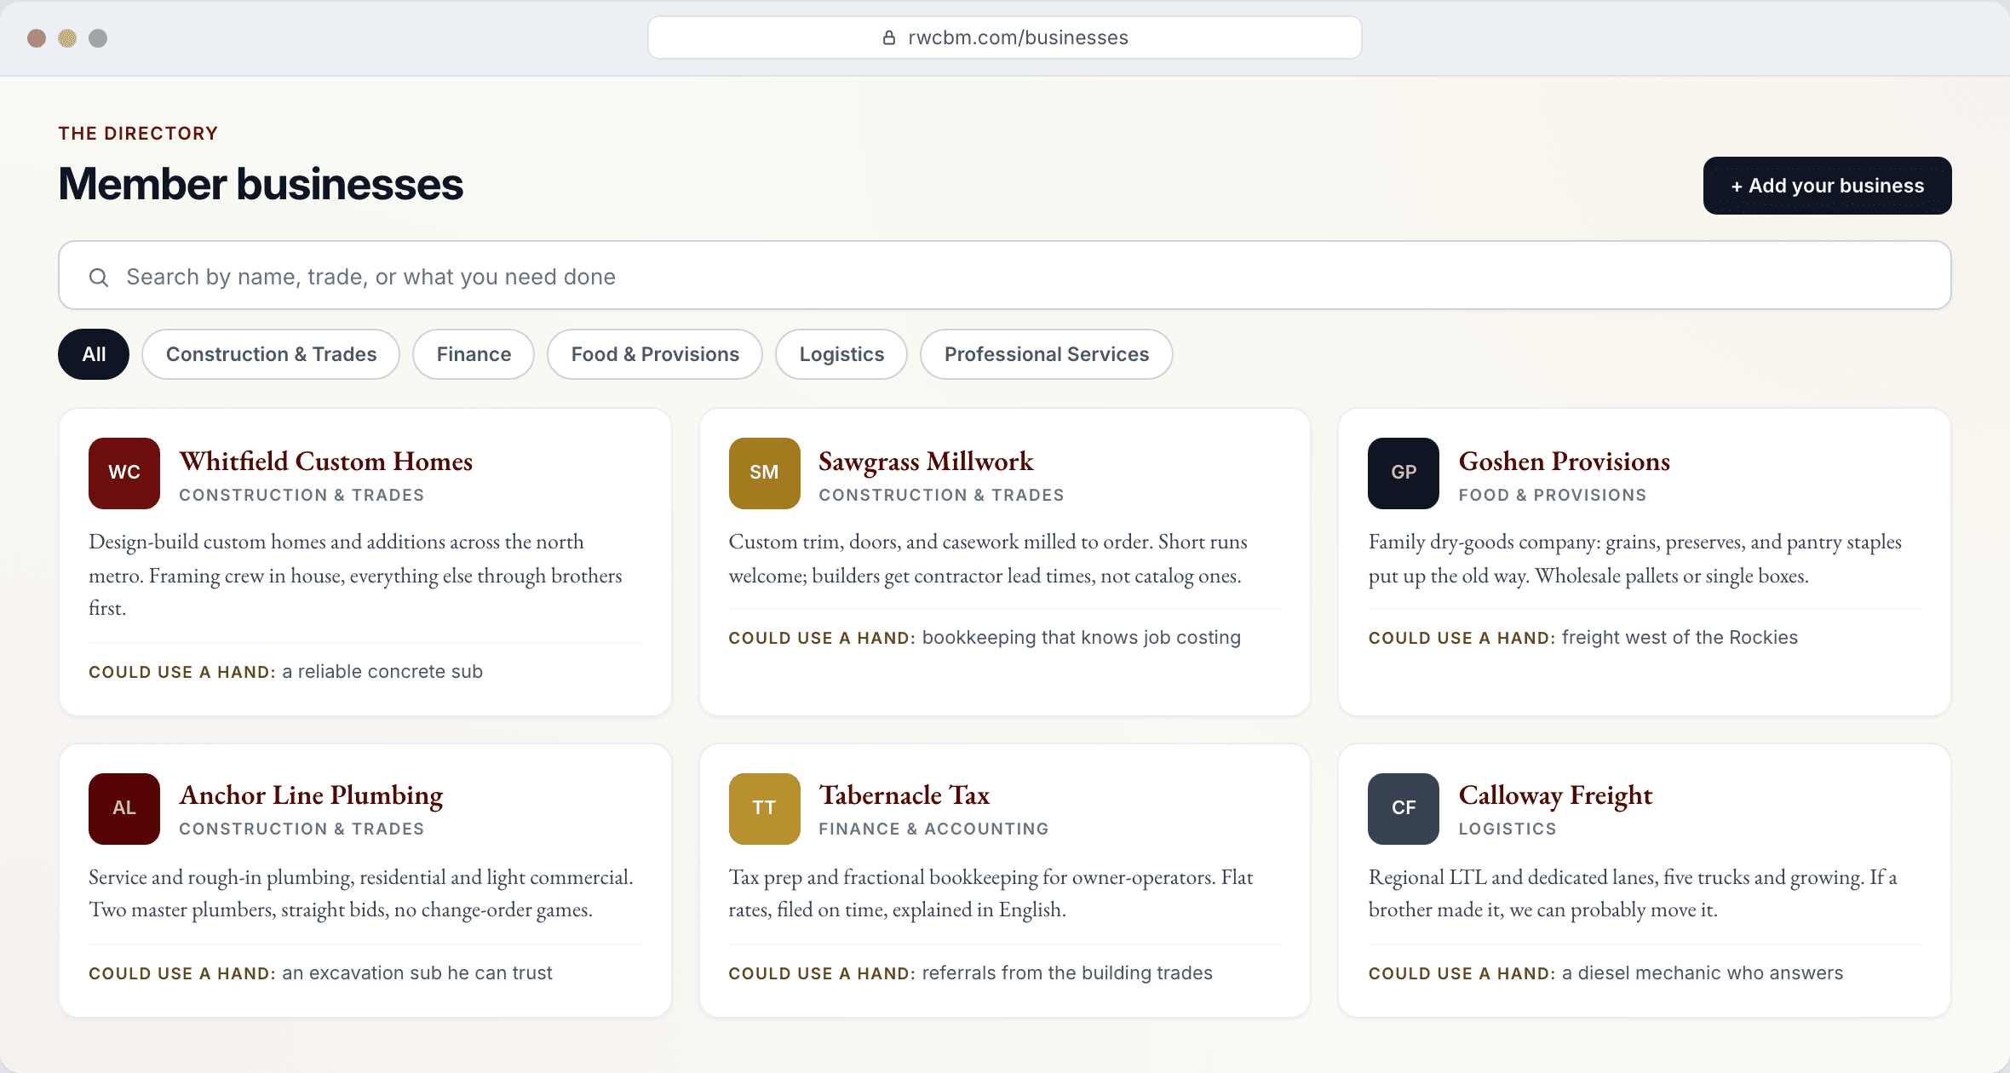Click the red window close dot

click(37, 38)
